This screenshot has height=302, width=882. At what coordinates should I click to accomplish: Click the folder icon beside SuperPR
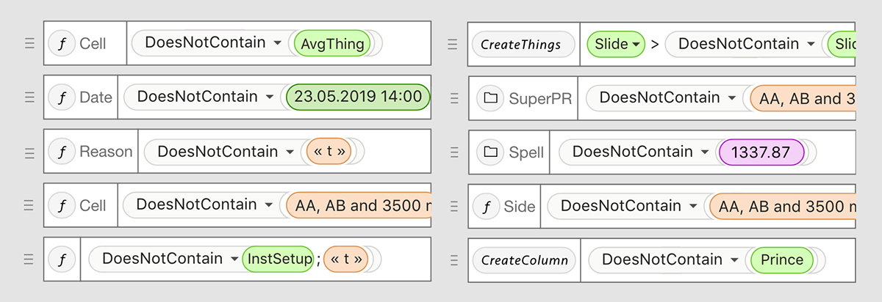[490, 97]
